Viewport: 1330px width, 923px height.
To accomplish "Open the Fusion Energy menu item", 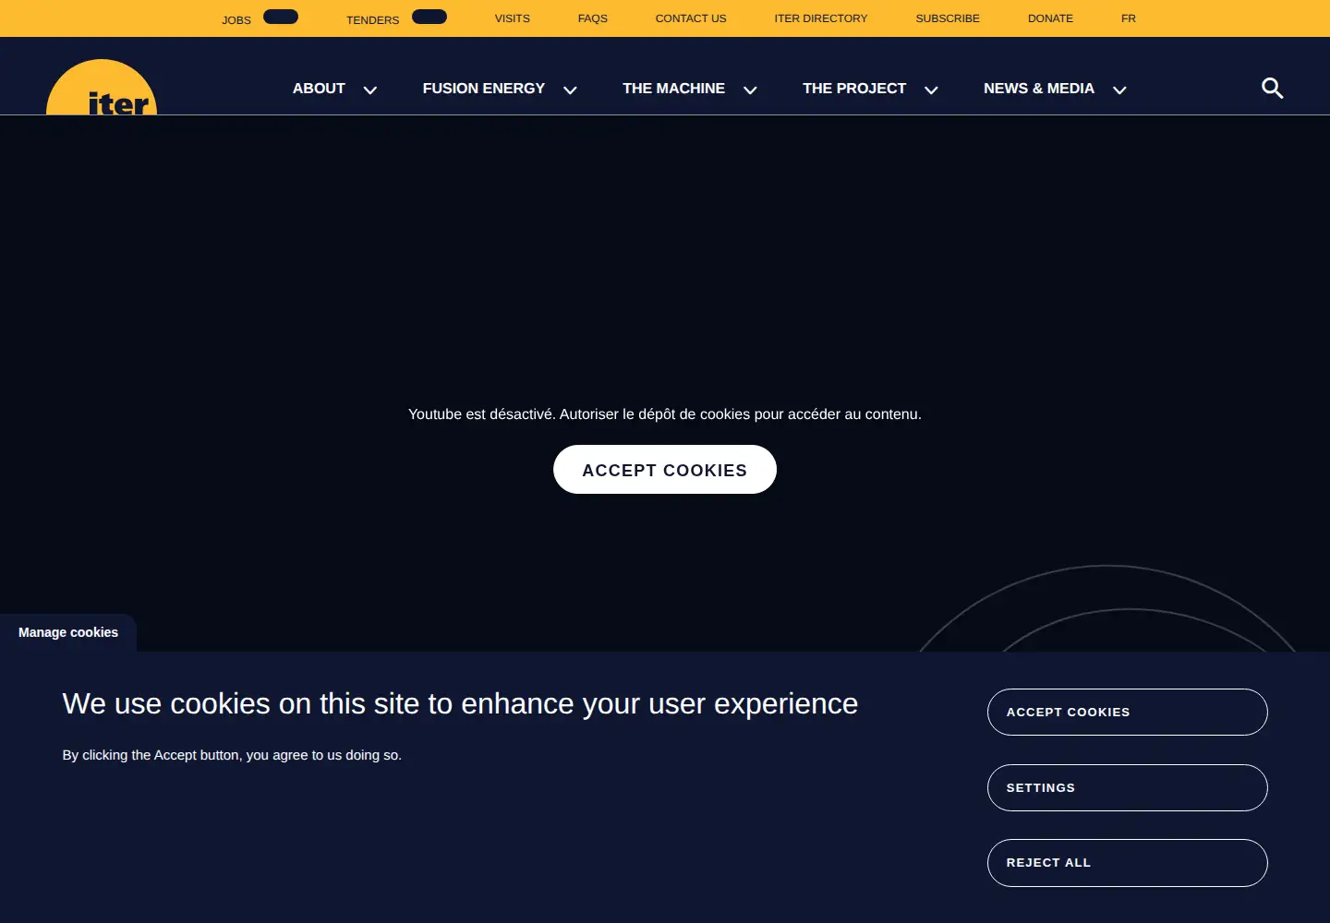I will (x=484, y=89).
